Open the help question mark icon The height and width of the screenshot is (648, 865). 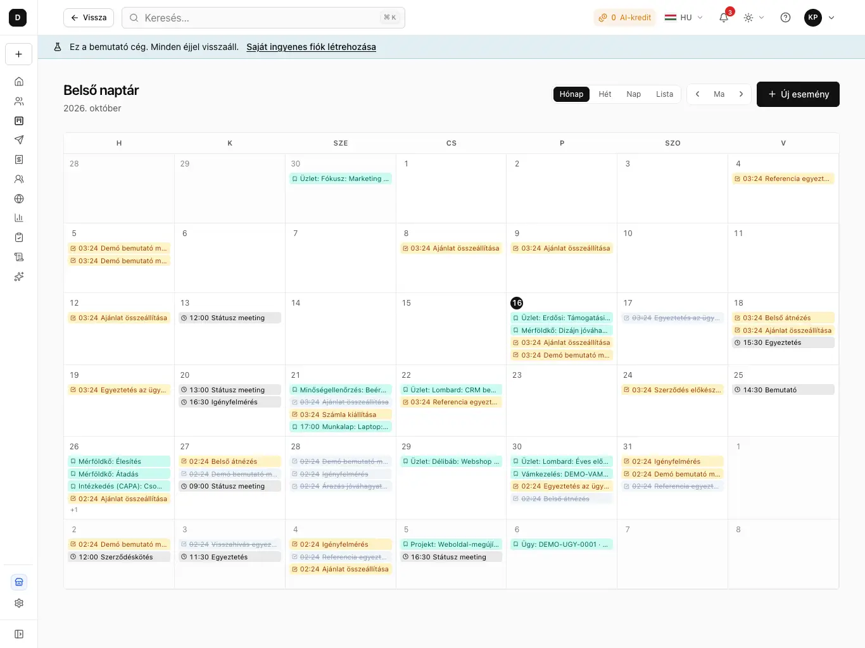pyautogui.click(x=785, y=18)
